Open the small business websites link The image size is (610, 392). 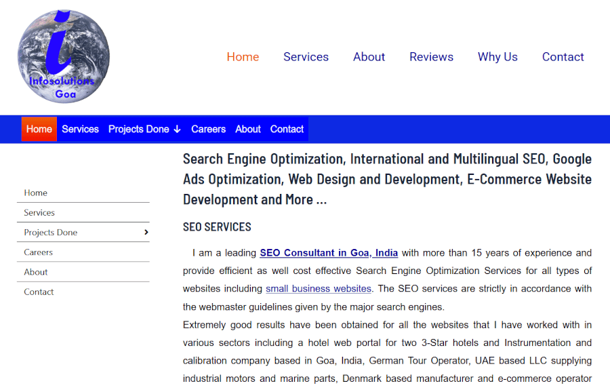click(319, 289)
